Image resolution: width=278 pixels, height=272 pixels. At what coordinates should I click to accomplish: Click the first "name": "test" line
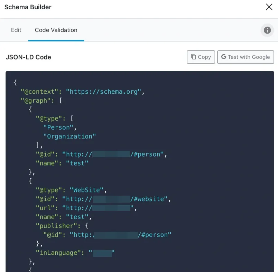click(x=62, y=163)
